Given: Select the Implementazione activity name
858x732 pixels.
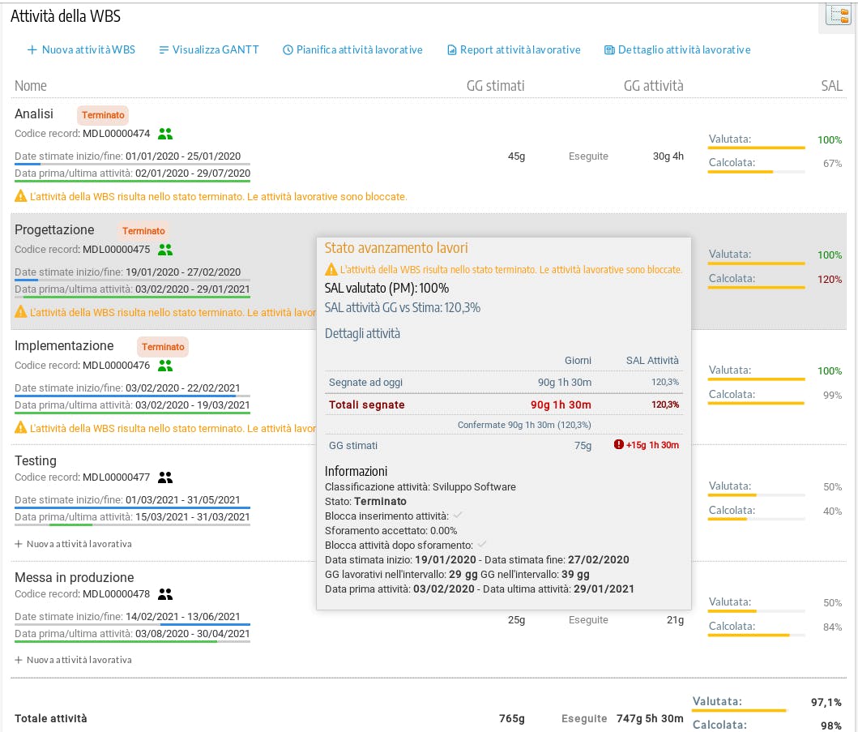Looking at the screenshot, I should coord(65,346).
